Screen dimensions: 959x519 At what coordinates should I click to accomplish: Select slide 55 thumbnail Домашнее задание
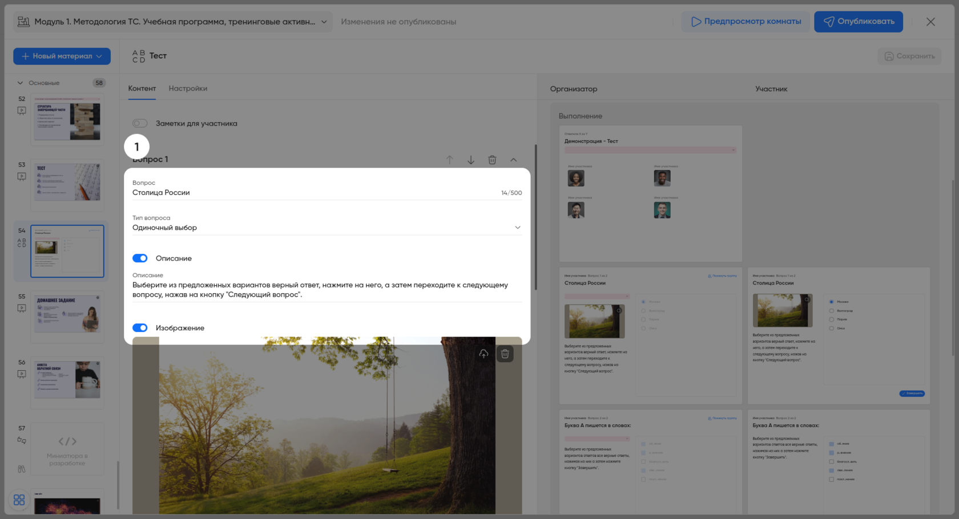(x=67, y=314)
